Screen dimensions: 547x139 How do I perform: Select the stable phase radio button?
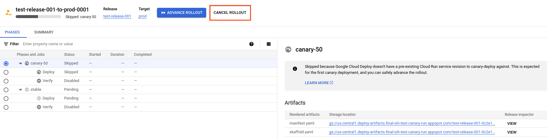(6, 90)
